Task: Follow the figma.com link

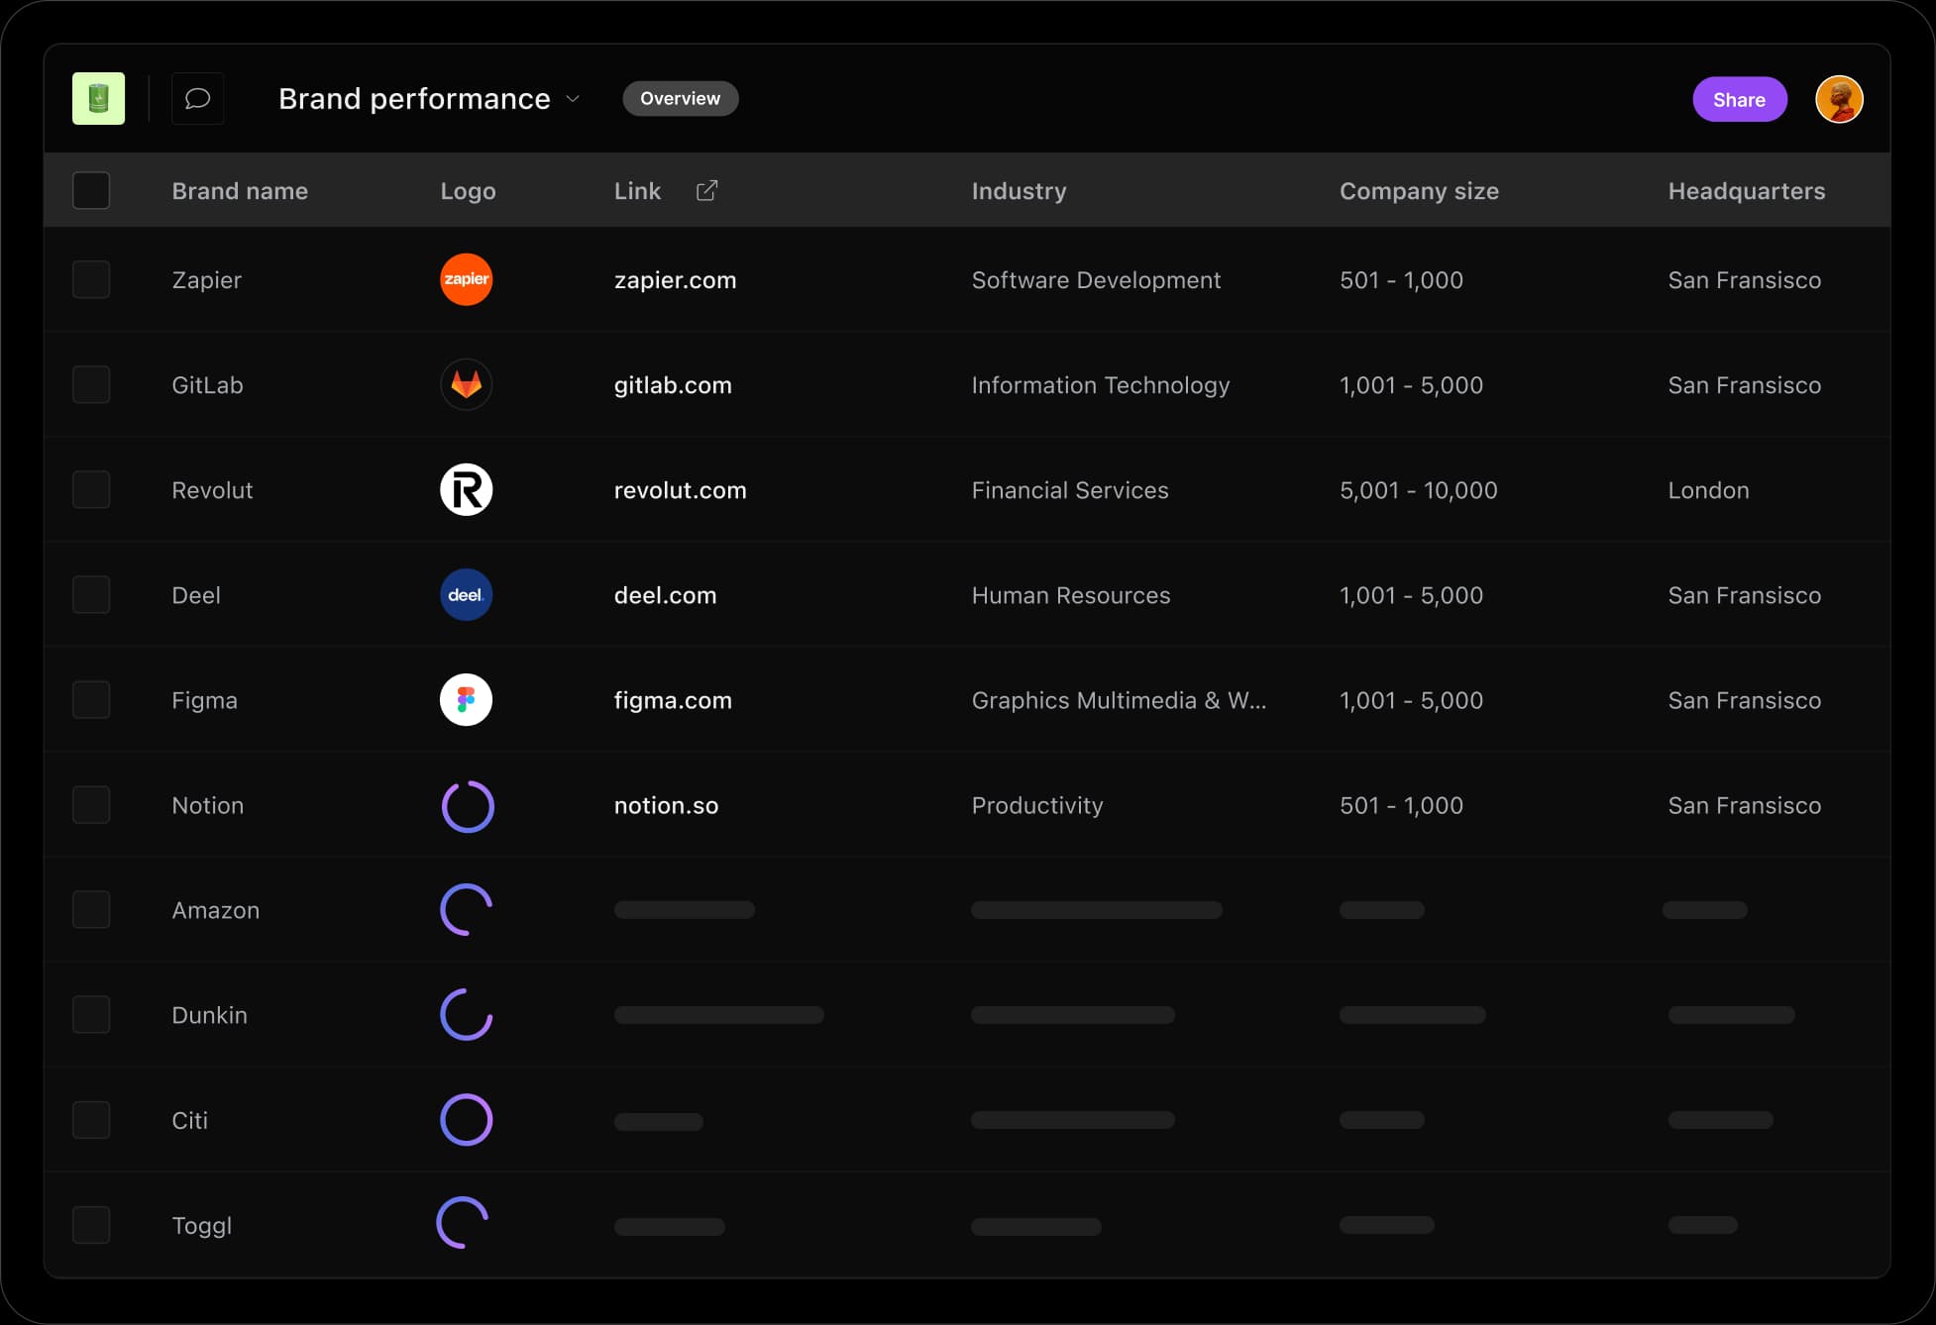Action: point(673,700)
